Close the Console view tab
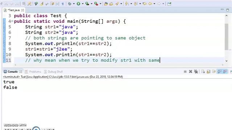Viewport: 232px width, 130px height. coord(21,71)
